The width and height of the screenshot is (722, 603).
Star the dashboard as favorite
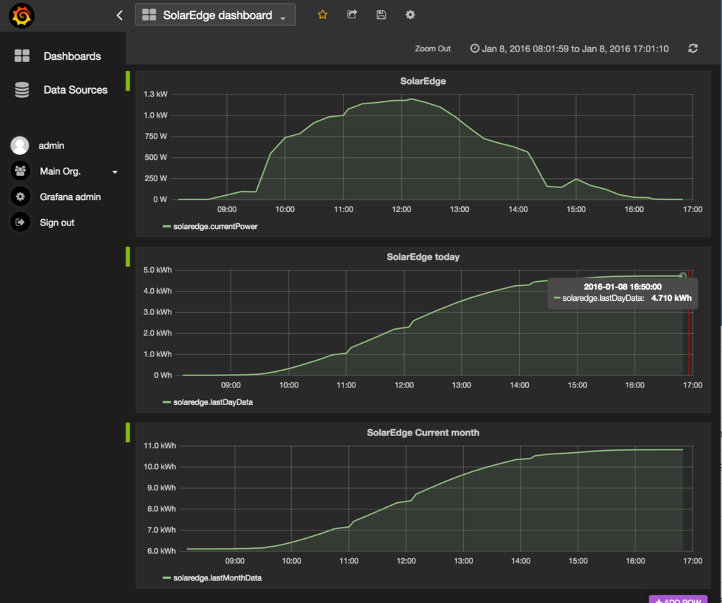point(322,15)
